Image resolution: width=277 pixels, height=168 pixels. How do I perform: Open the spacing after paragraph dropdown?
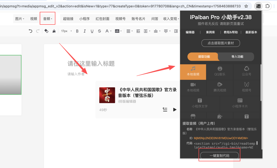[167, 31]
